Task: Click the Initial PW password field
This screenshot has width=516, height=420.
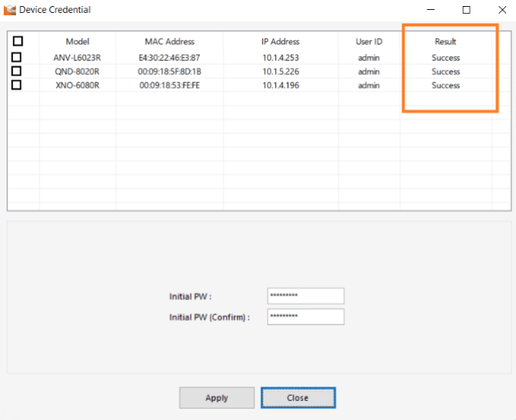Action: click(x=306, y=296)
